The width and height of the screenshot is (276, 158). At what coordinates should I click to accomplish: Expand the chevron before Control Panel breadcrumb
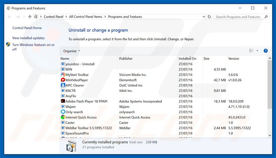[41, 17]
